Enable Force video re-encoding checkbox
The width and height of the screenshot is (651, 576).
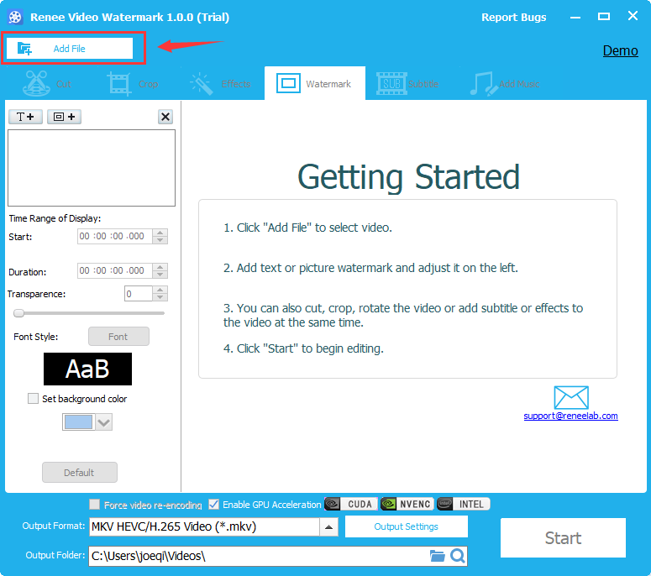(95, 505)
